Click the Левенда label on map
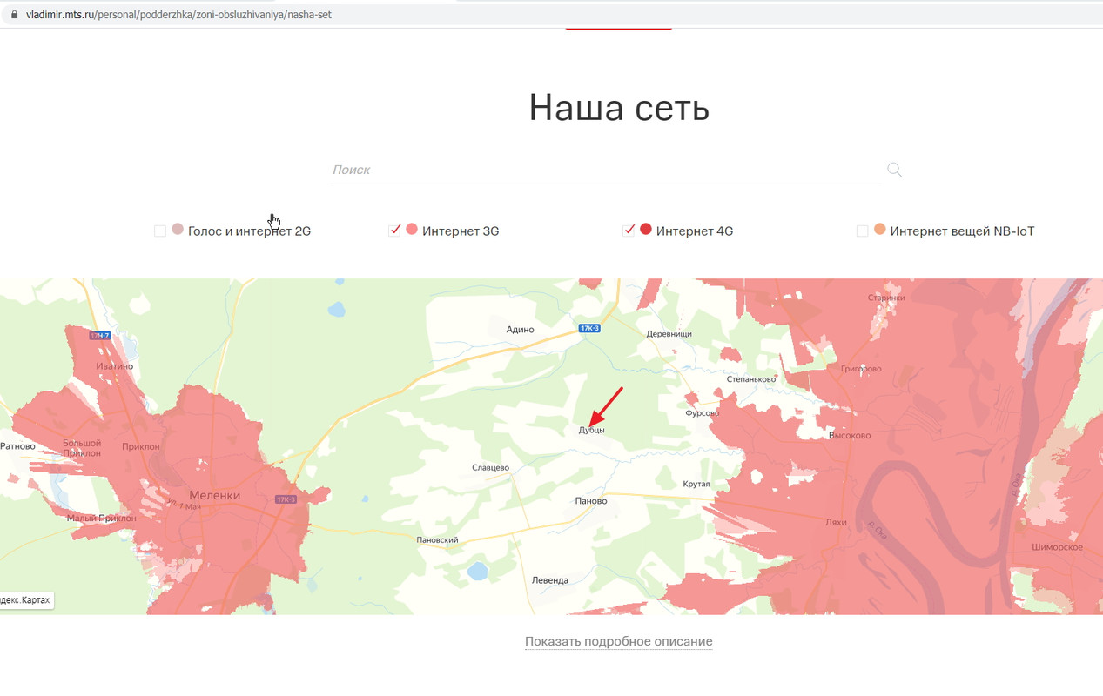1103x696 pixels. click(x=550, y=580)
